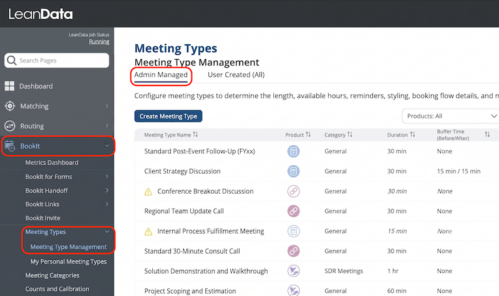Switch to Admin Managed tab
The height and width of the screenshot is (296, 499).
(x=161, y=75)
